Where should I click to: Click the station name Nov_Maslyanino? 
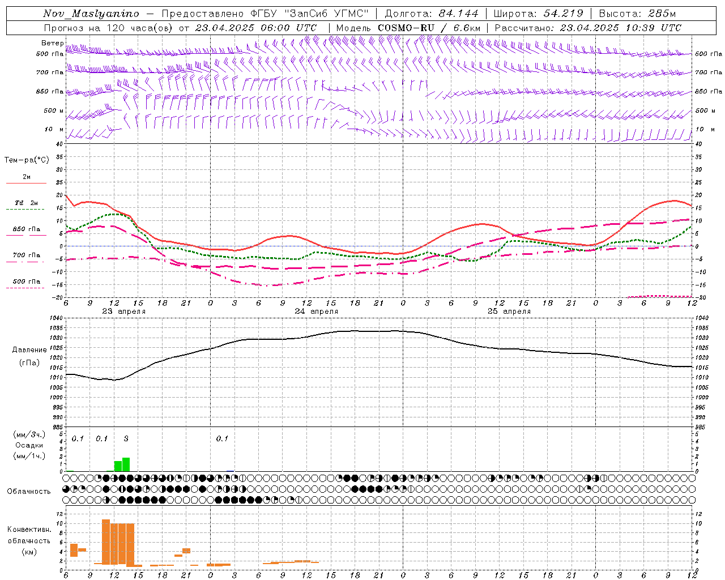91,14
